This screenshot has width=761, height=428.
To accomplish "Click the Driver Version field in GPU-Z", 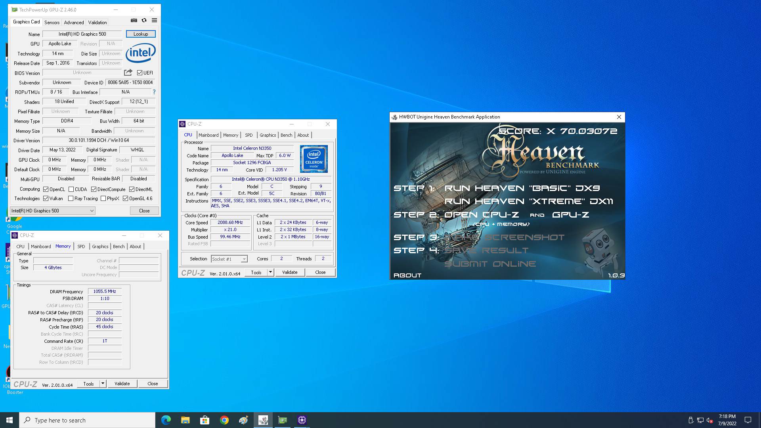I will click(x=99, y=140).
